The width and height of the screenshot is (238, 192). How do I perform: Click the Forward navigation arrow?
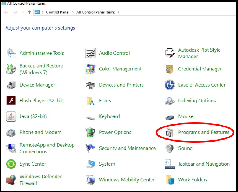coord(15,12)
